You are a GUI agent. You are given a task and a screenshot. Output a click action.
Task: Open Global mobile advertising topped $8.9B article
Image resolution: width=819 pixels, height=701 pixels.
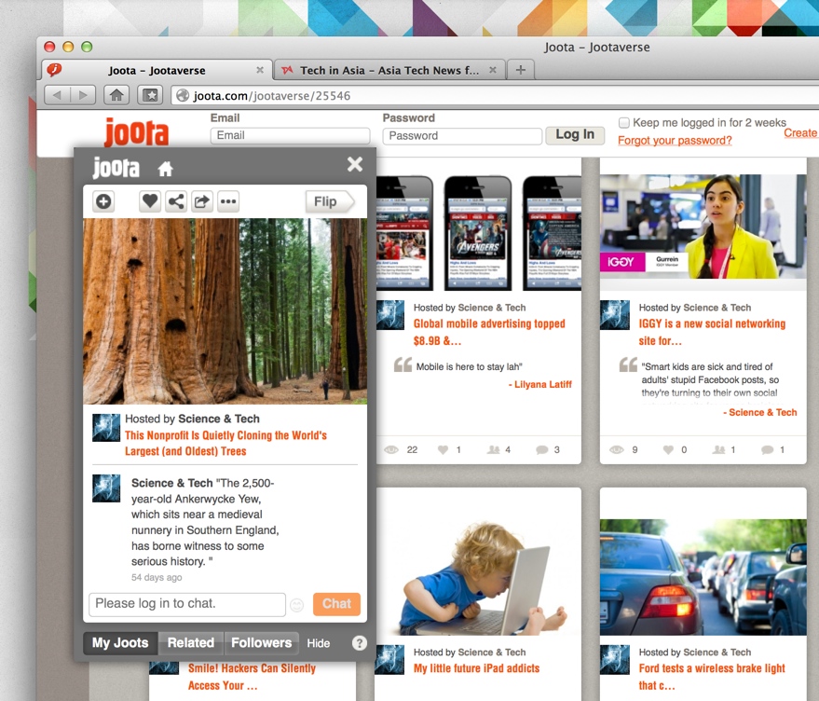(x=489, y=332)
